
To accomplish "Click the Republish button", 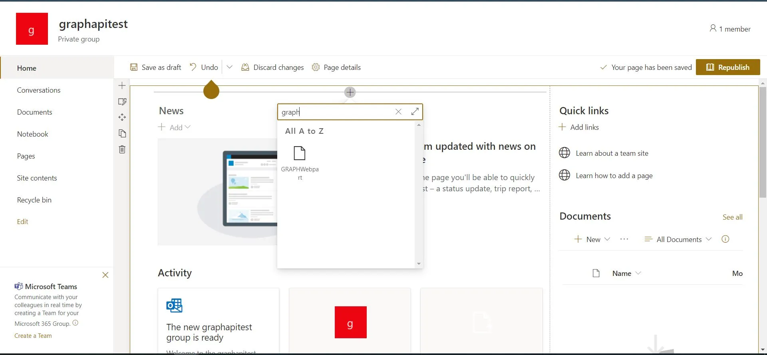I will pyautogui.click(x=728, y=67).
